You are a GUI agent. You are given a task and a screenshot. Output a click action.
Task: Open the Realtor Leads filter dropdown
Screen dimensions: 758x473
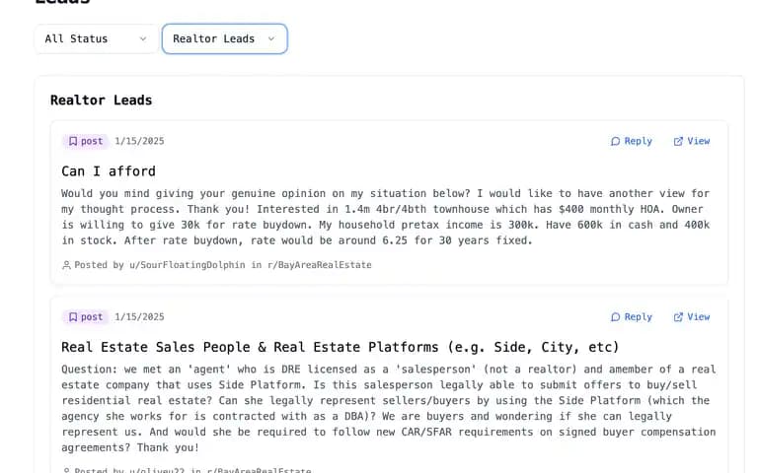click(x=225, y=38)
